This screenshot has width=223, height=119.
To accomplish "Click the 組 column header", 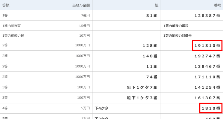I will point(157,5).
